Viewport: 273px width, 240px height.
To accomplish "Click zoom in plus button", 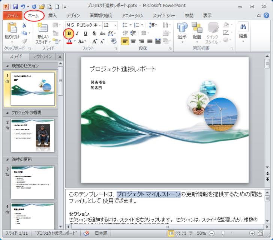I will tap(252, 233).
